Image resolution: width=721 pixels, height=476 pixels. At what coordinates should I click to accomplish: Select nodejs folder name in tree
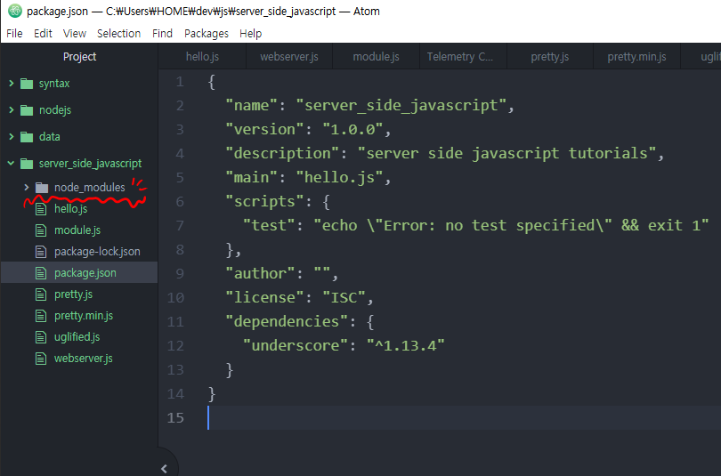pyautogui.click(x=55, y=110)
